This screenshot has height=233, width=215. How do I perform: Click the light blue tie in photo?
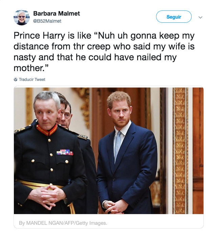point(117,146)
